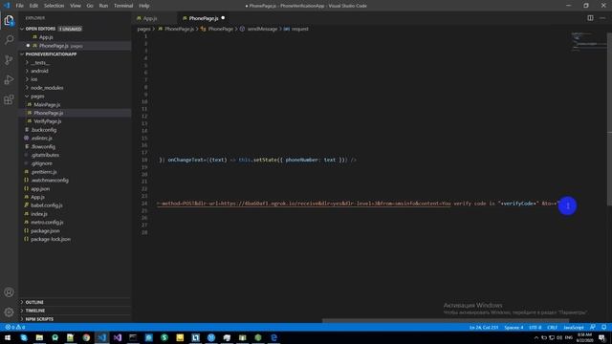Open the notifications bell in status bar
612x344 pixels.
coord(603,327)
